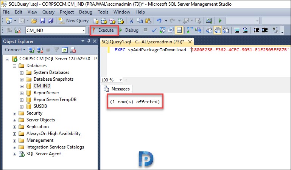Switch output to Results to Text

(209, 30)
